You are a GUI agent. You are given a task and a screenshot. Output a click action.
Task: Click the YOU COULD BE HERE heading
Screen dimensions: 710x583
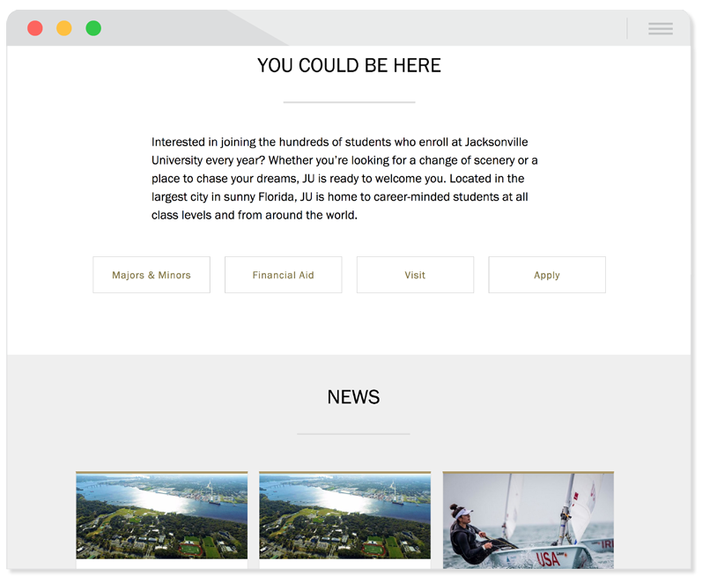[x=349, y=66]
